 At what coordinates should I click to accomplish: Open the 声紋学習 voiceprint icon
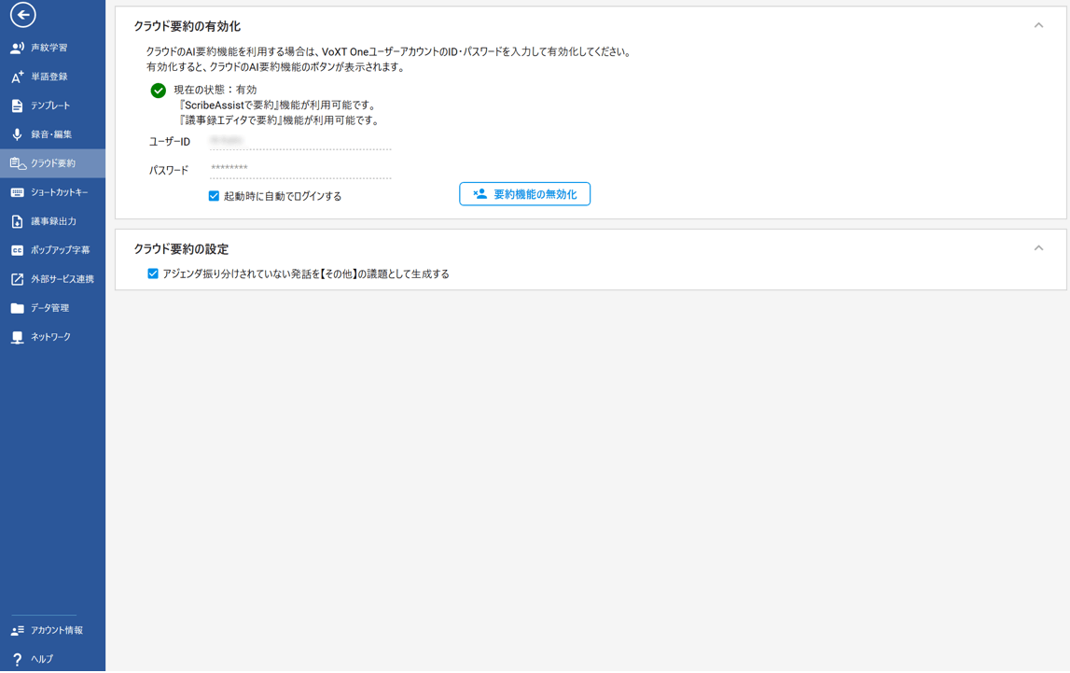17,48
